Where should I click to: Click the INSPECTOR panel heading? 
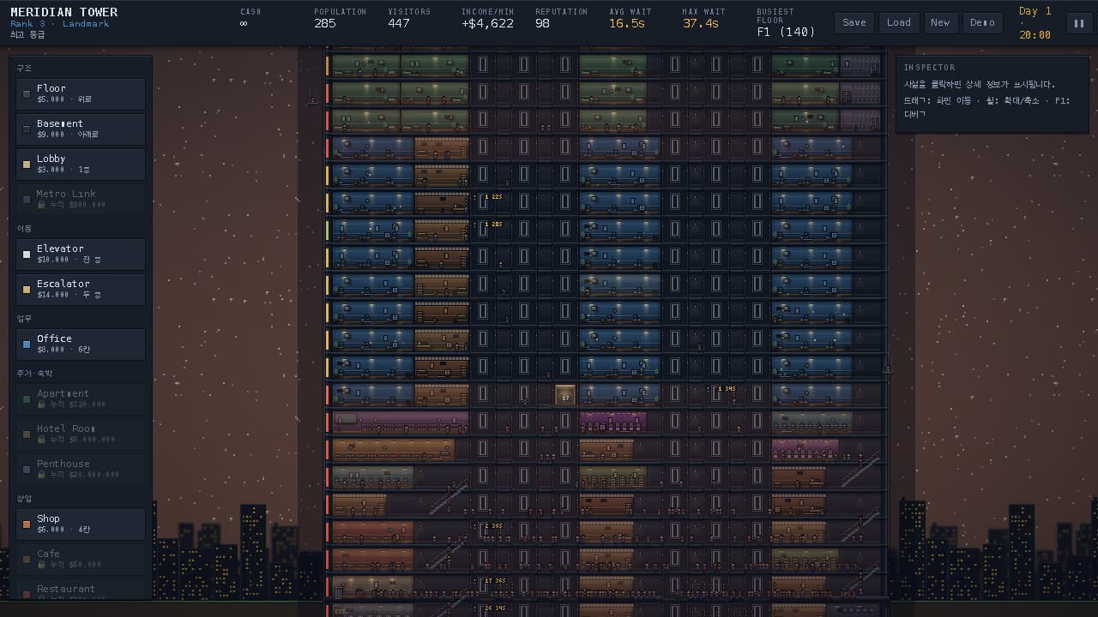click(x=929, y=68)
